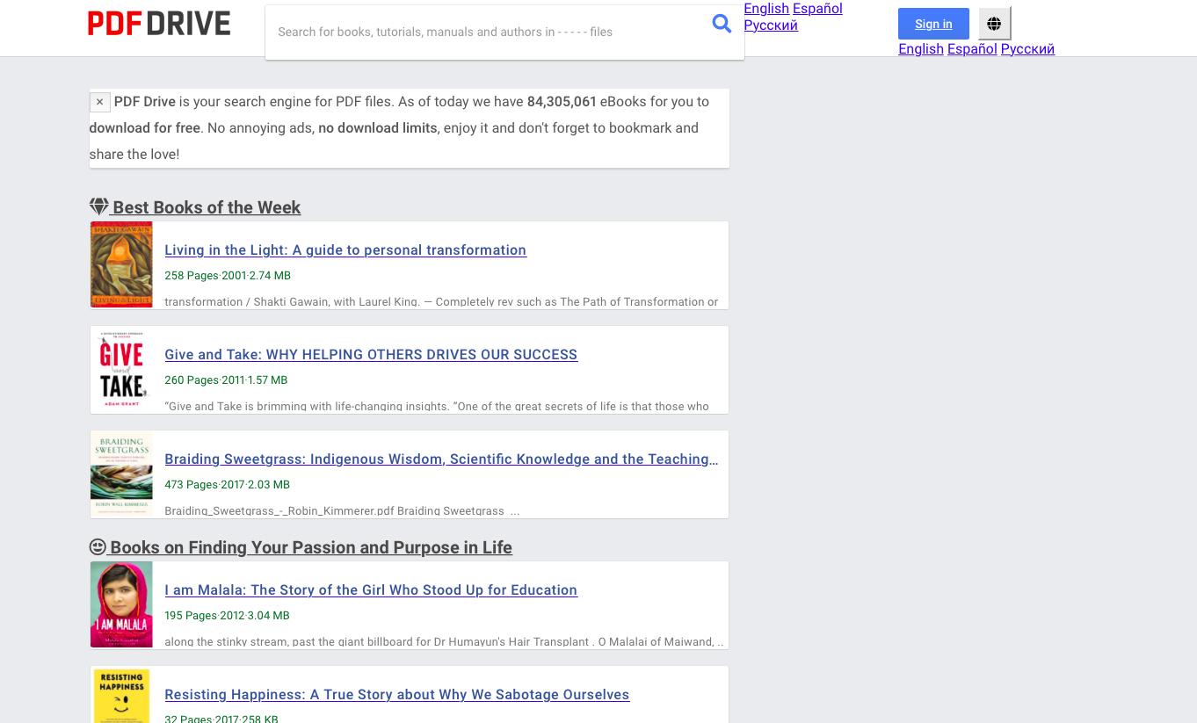
Task: Click 'Braiding_Sweetgrass_-_Robin_Kimmerer.pdf' snippet
Action: click(342, 510)
